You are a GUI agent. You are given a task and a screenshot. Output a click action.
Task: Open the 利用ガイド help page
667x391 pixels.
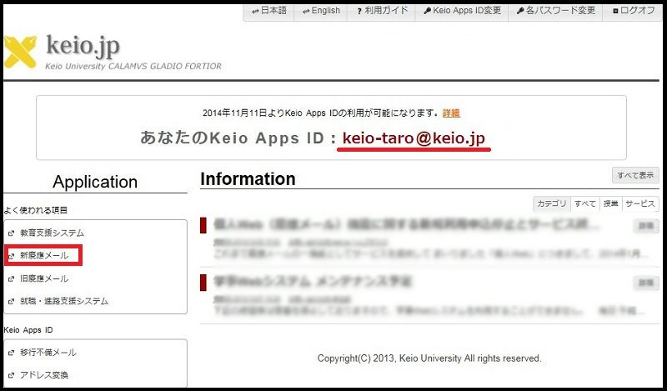click(x=380, y=11)
